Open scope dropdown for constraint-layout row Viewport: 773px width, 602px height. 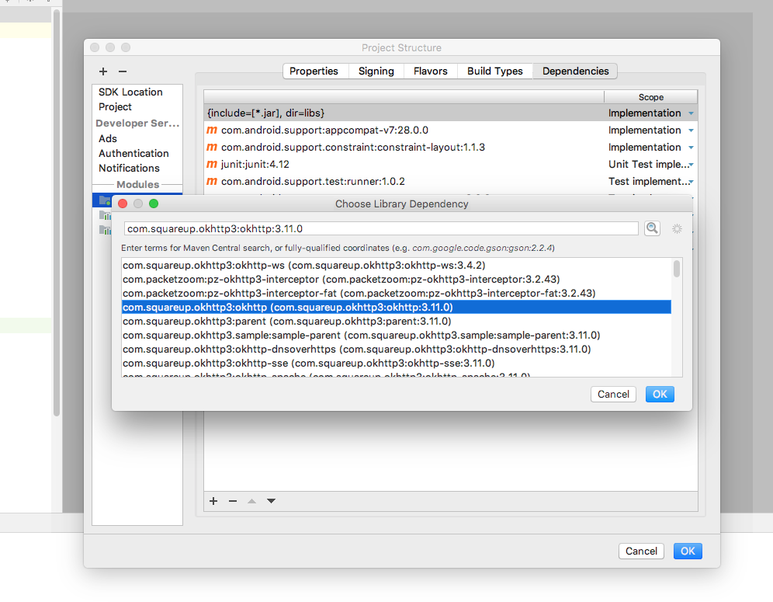pos(692,148)
